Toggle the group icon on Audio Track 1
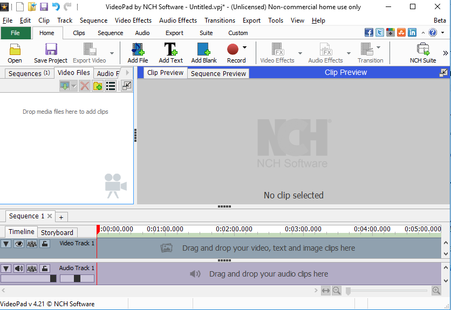 click(x=32, y=268)
